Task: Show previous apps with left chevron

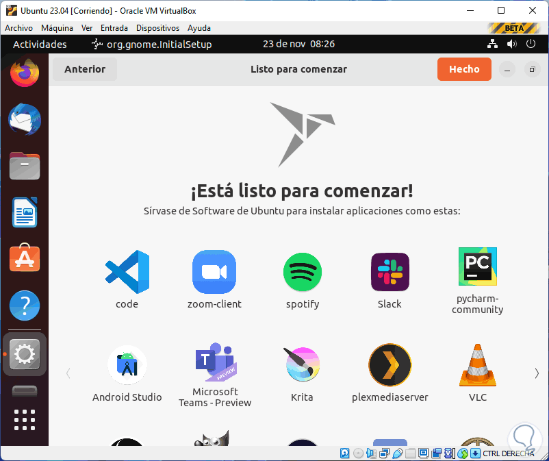Action: coord(68,373)
